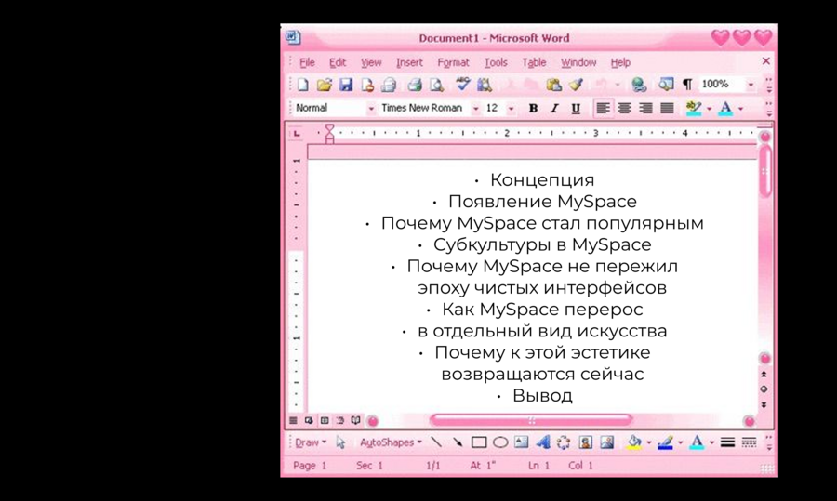Open the File menu
The width and height of the screenshot is (837, 501).
[307, 62]
